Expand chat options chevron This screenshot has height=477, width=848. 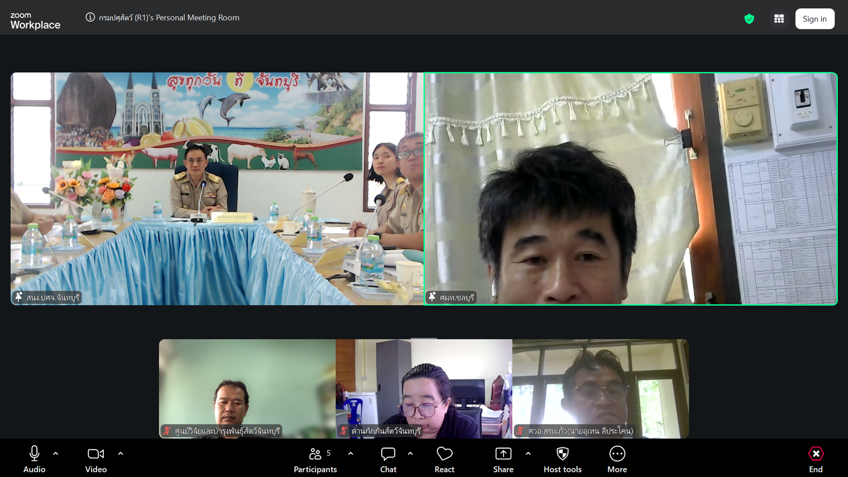(x=410, y=453)
